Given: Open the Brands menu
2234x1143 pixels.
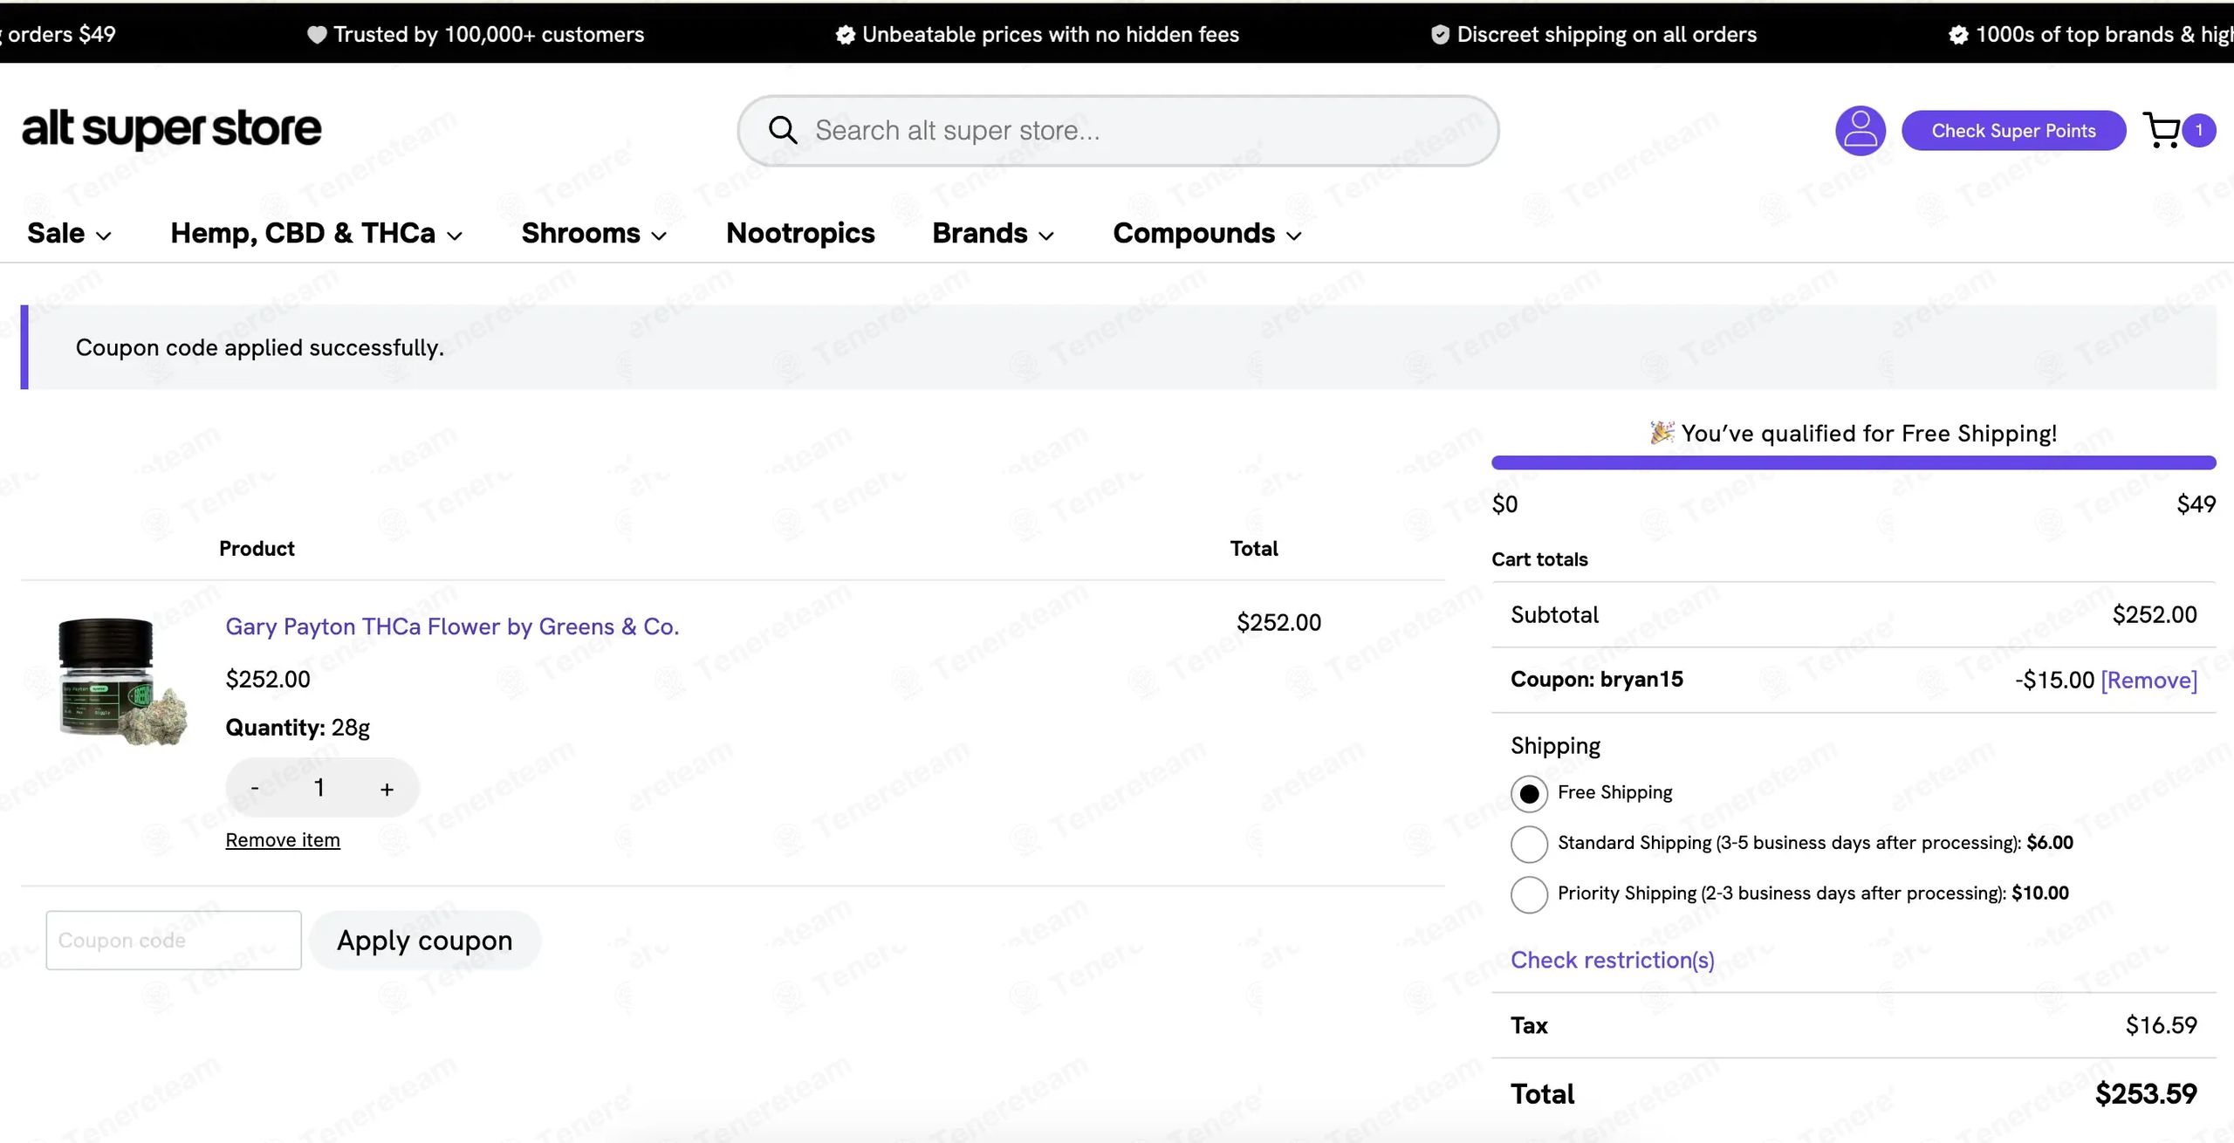Looking at the screenshot, I should (979, 233).
